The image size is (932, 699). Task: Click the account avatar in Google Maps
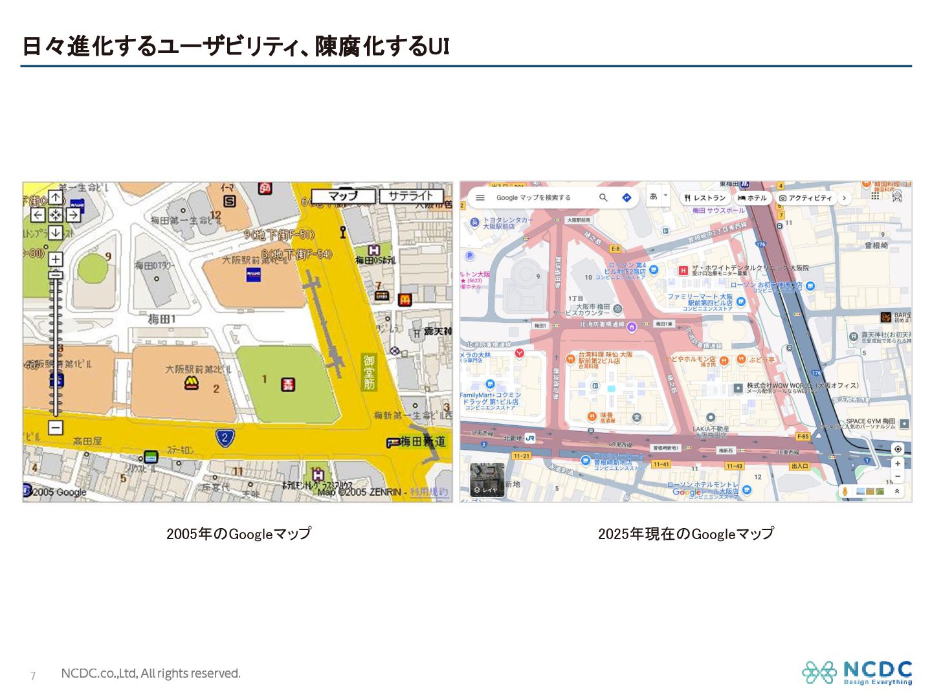click(897, 195)
